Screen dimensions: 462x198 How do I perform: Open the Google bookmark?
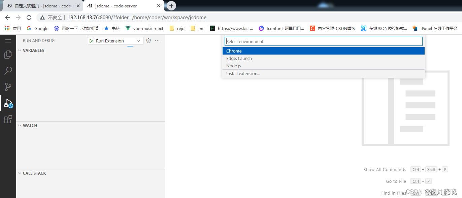click(x=37, y=28)
